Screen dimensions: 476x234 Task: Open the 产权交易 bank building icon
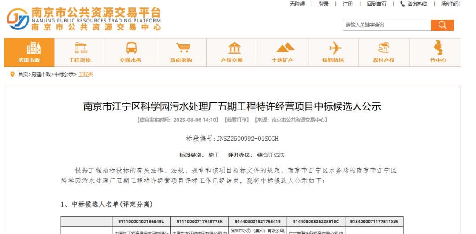click(232, 48)
